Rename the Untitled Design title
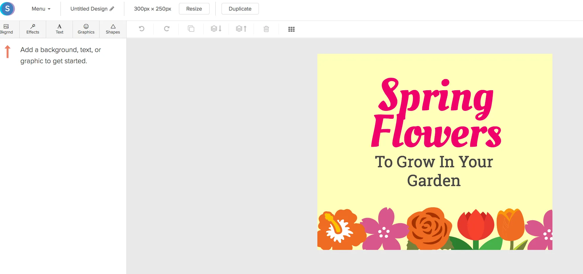 tap(89, 9)
